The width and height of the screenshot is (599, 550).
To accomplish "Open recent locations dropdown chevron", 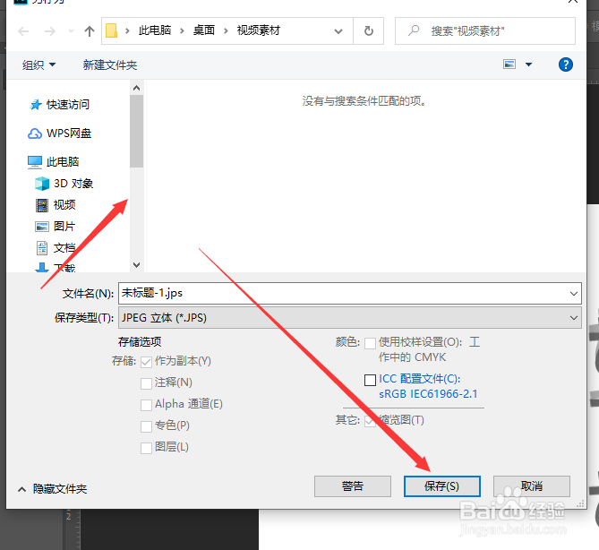I will tap(71, 31).
